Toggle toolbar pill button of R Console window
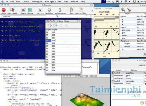 tap(91, 5)
